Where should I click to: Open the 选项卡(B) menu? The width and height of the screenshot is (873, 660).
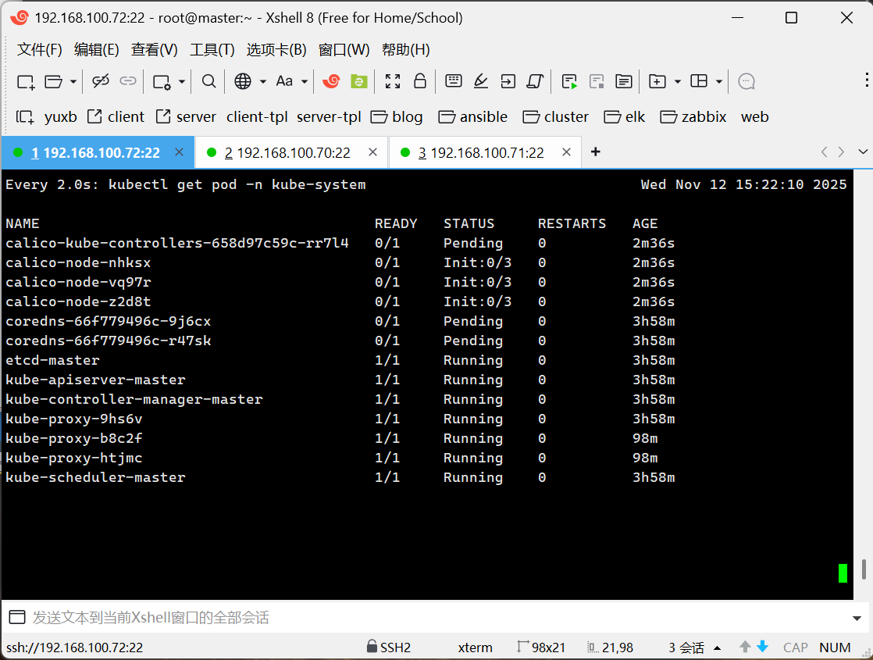(x=276, y=49)
